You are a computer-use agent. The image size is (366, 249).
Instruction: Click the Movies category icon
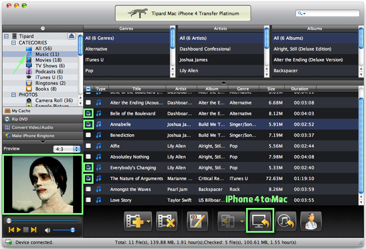tap(29, 60)
